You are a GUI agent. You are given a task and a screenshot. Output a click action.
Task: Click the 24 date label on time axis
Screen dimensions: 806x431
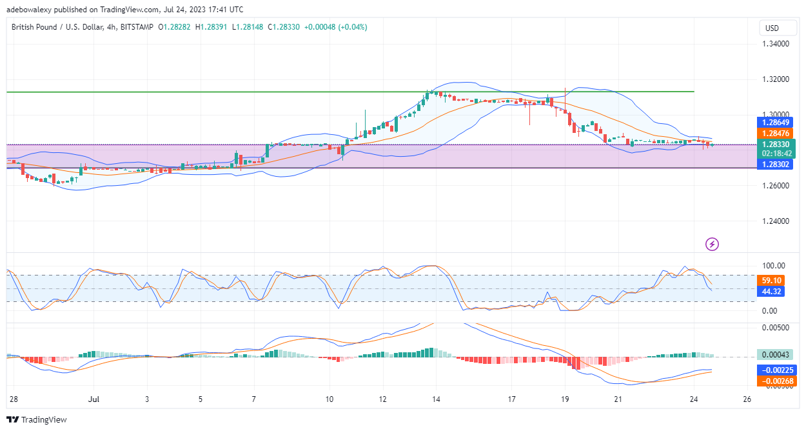pyautogui.click(x=693, y=399)
